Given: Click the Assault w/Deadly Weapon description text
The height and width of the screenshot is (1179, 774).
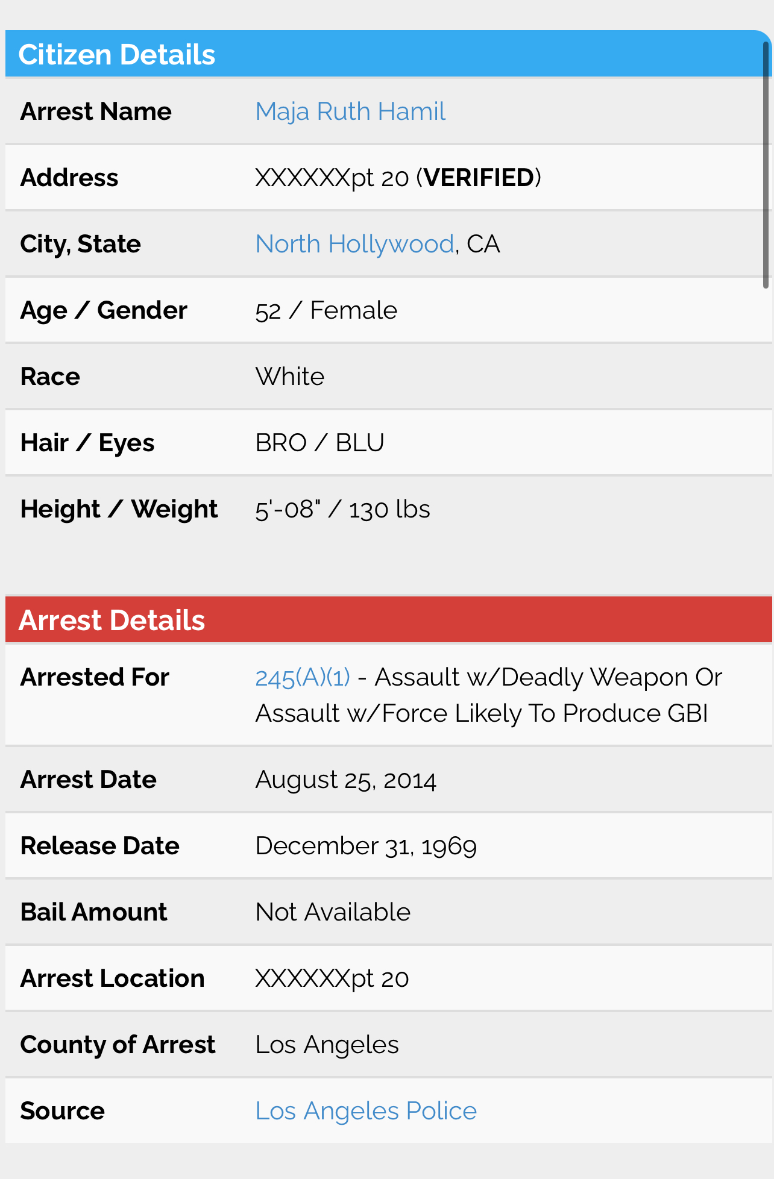Looking at the screenshot, I should click(489, 695).
